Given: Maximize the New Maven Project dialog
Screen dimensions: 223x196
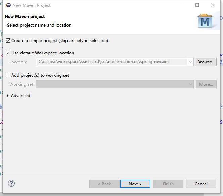Looking at the screenshot, I should click(197, 5).
